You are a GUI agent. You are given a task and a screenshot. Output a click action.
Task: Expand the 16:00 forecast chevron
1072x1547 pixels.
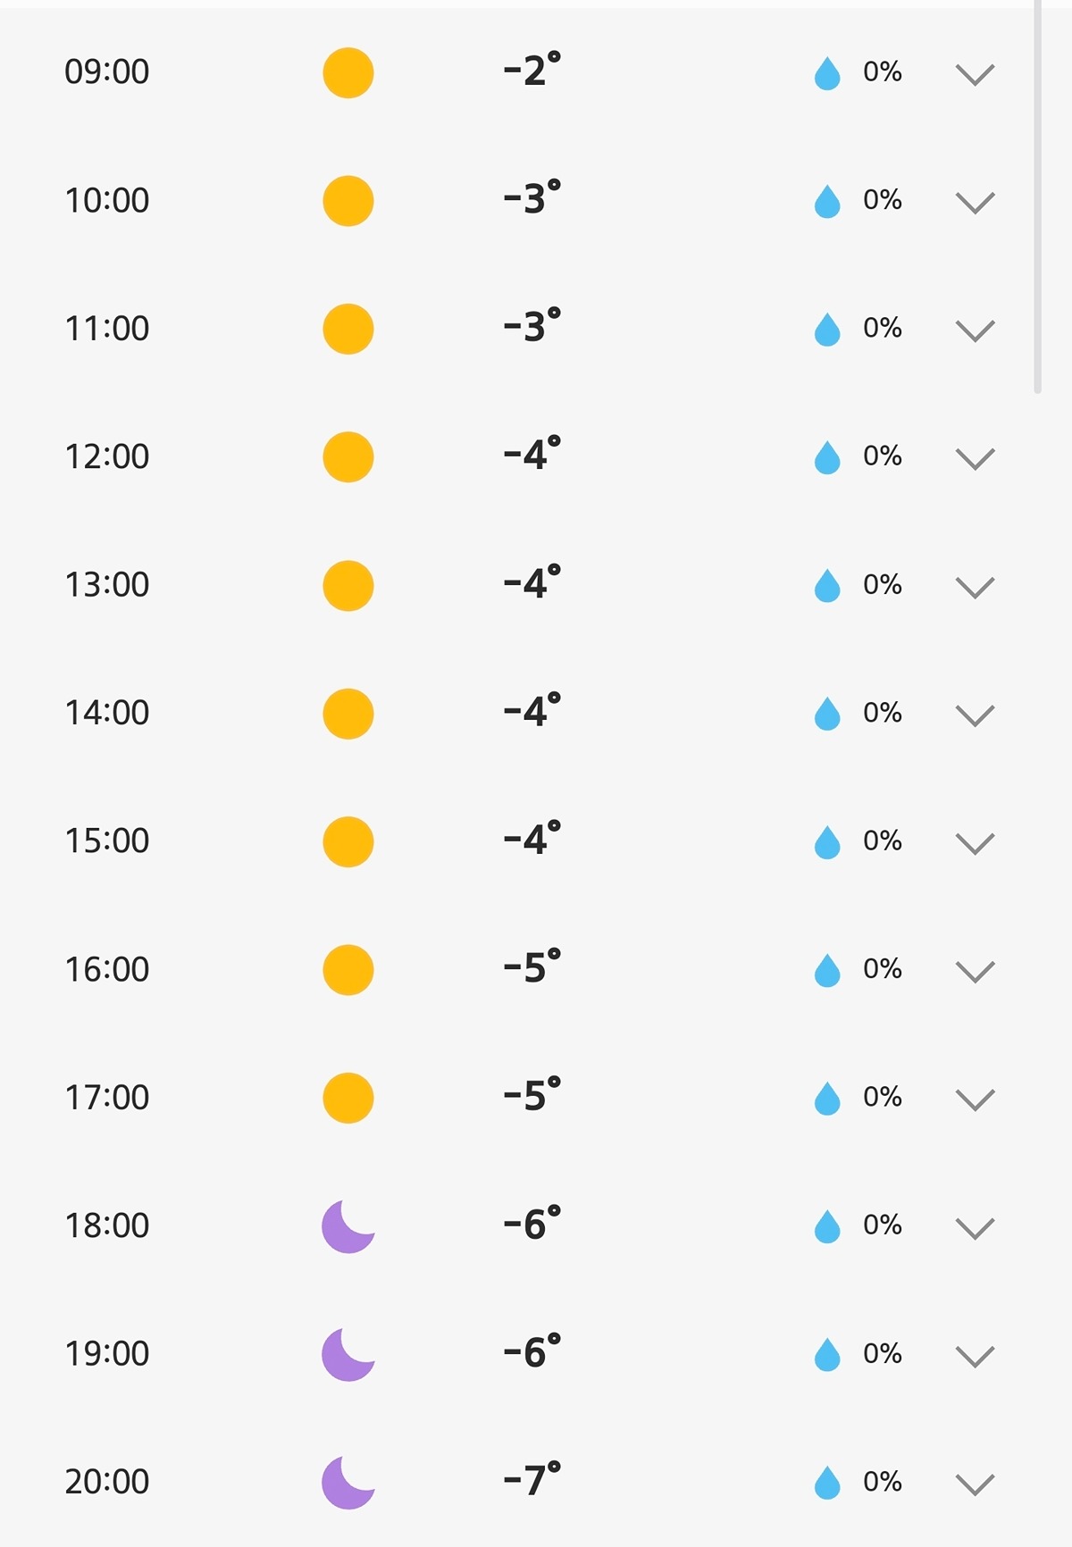pos(975,971)
